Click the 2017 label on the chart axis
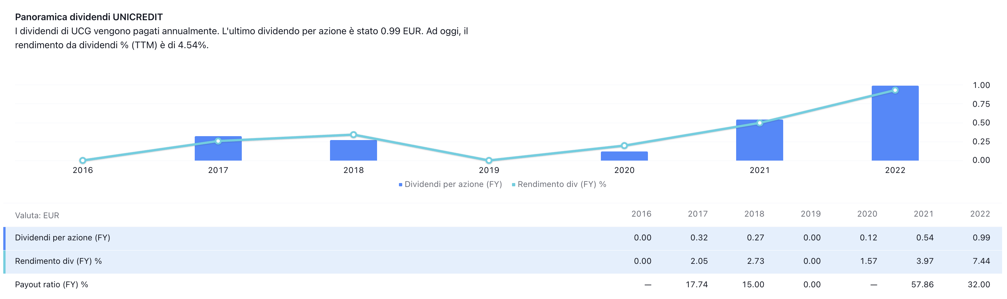Viewport: 1007px width, 299px height. pyautogui.click(x=218, y=170)
